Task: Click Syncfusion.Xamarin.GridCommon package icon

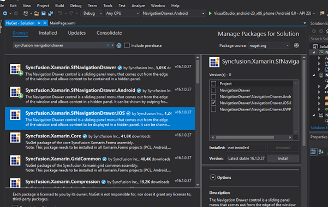Action: [15, 160]
